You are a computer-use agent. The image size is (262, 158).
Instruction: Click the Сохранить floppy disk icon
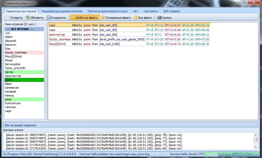[49, 17]
